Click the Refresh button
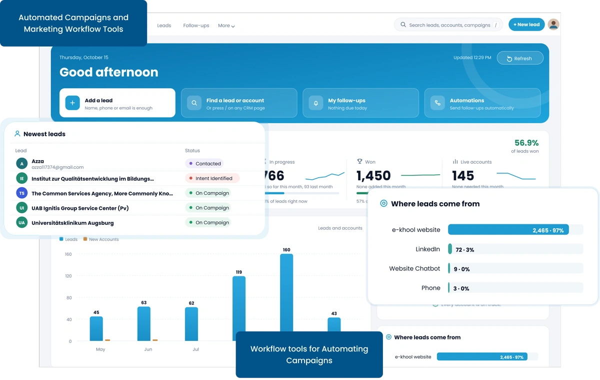600x380 pixels. pos(520,58)
